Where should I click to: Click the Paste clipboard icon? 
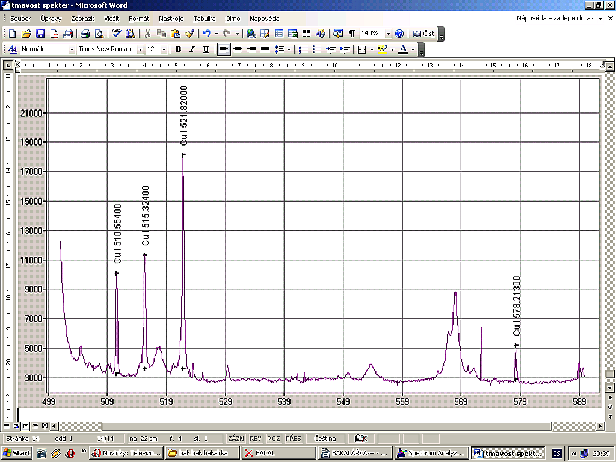[x=175, y=34]
